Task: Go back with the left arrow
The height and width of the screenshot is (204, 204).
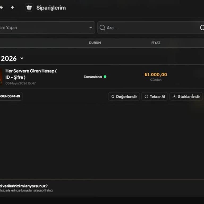Action: (x=1, y=7)
